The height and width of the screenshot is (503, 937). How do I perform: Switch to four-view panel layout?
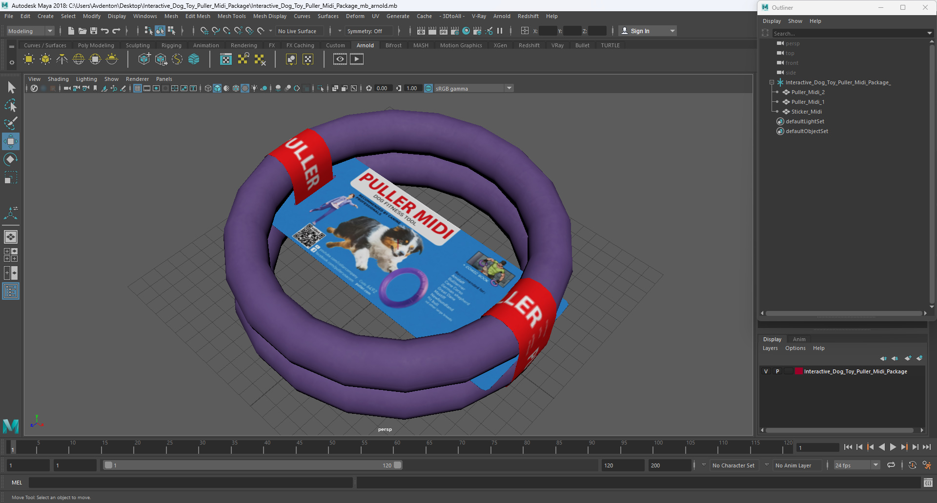pyautogui.click(x=11, y=255)
